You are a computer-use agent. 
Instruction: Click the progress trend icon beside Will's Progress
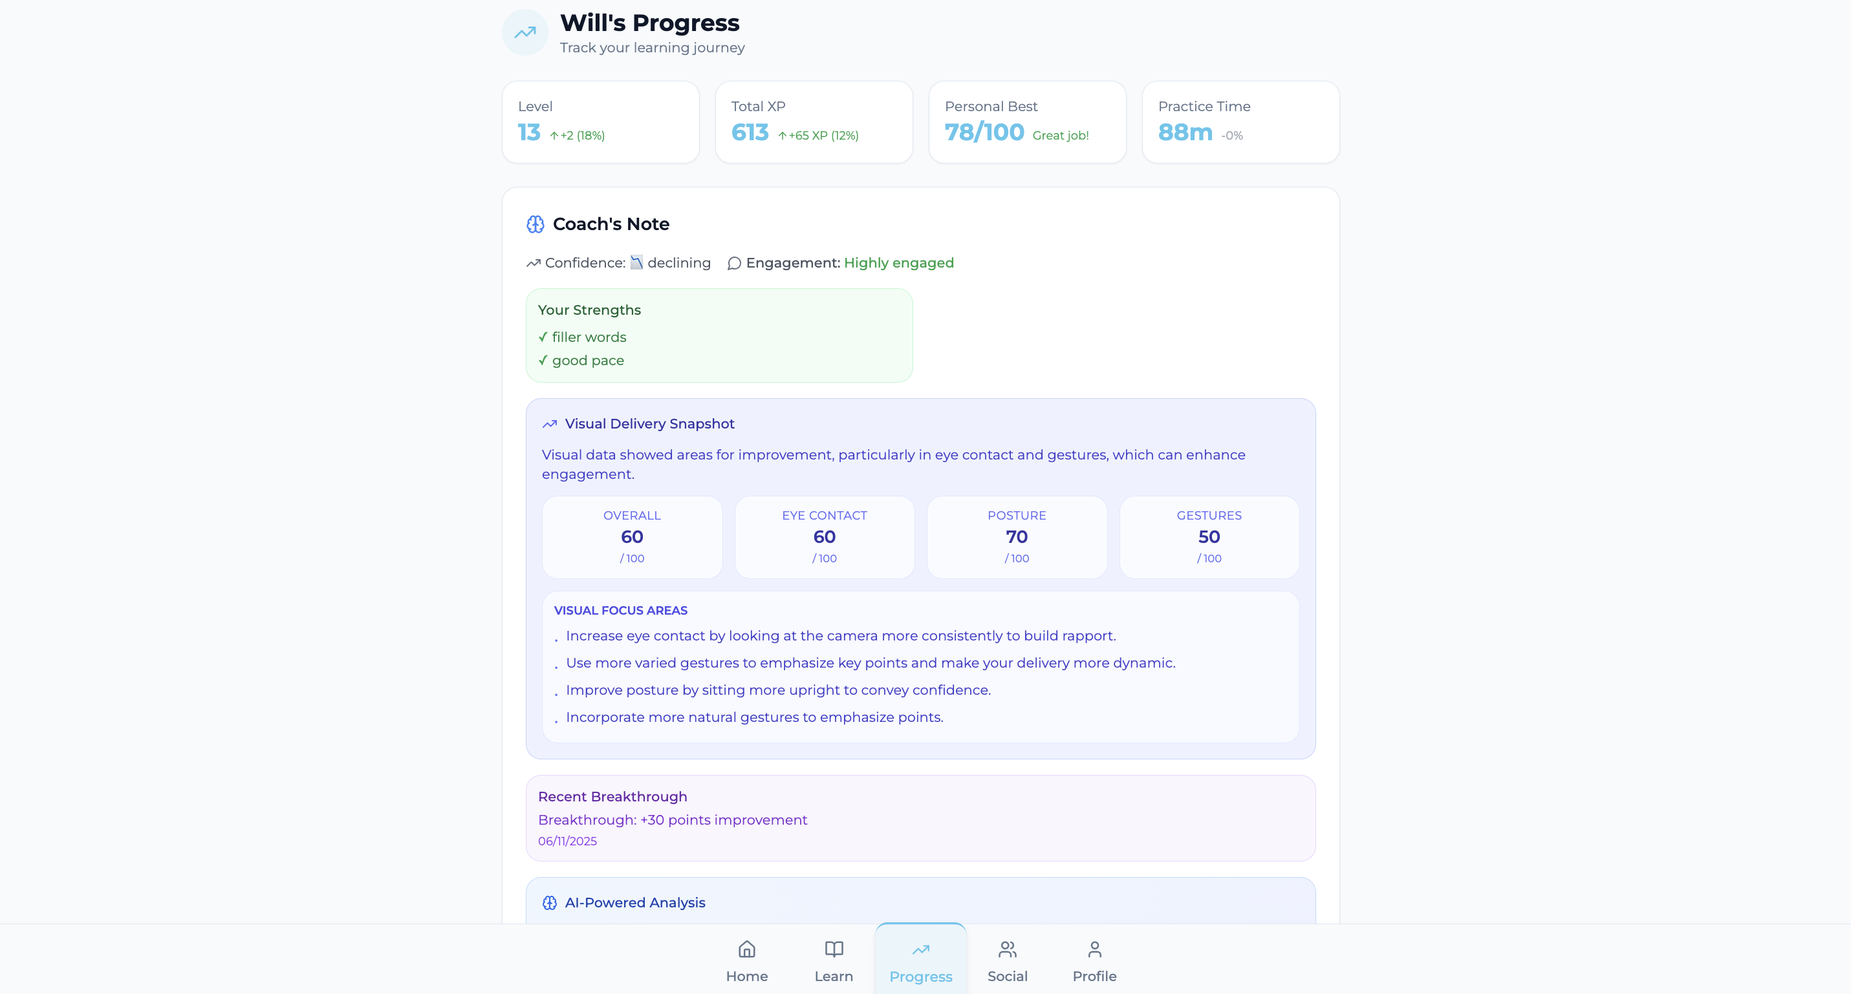coord(525,32)
